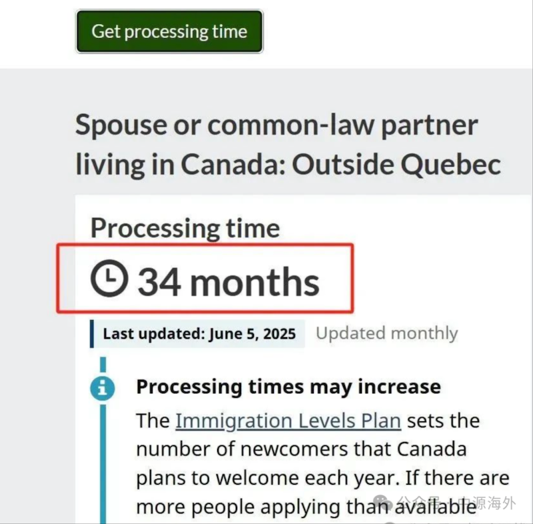The height and width of the screenshot is (524, 533).
Task: Click the blue info circle icon
Action: click(x=103, y=388)
